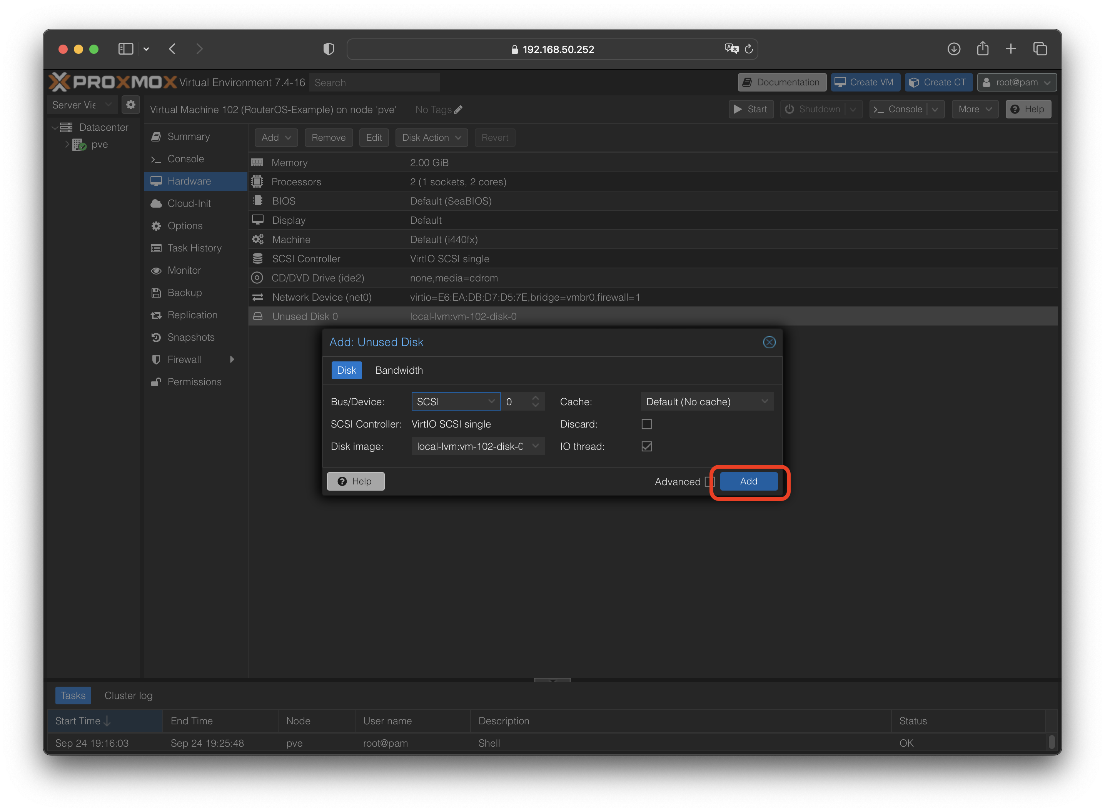The image size is (1105, 812).
Task: Click the page translate icon
Action: click(731, 49)
